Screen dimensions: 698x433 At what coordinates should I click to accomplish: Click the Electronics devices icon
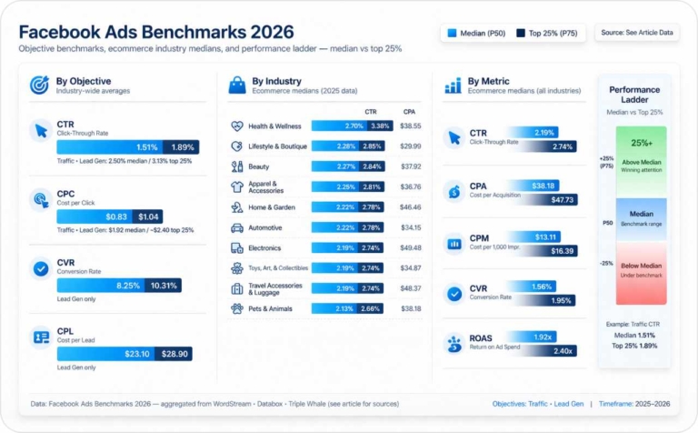click(x=237, y=247)
